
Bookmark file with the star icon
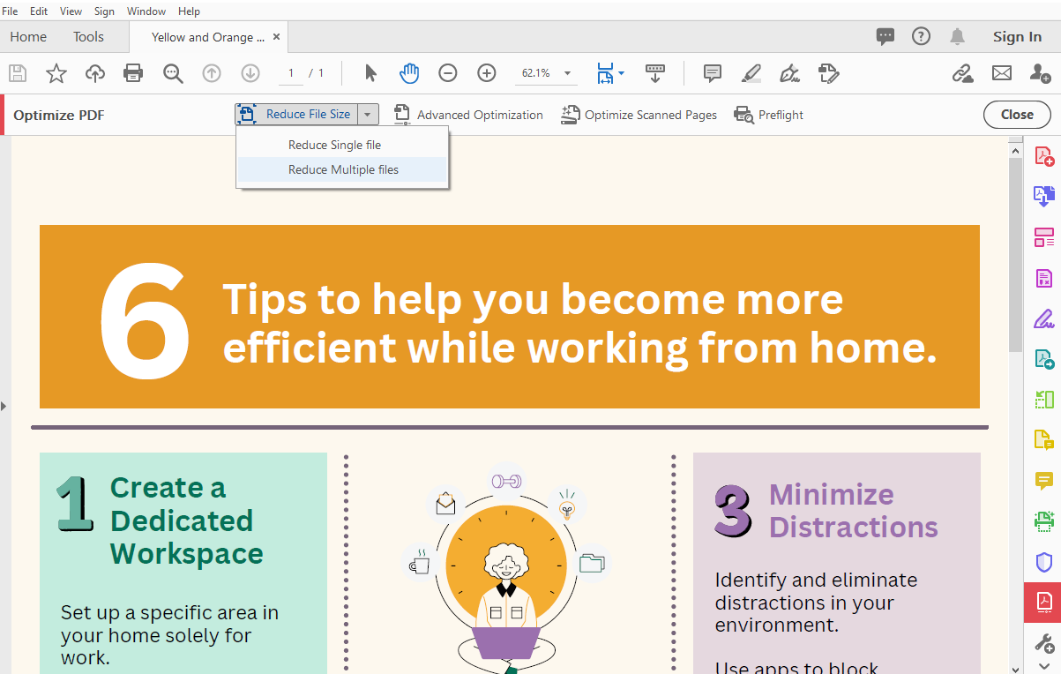[x=56, y=73]
